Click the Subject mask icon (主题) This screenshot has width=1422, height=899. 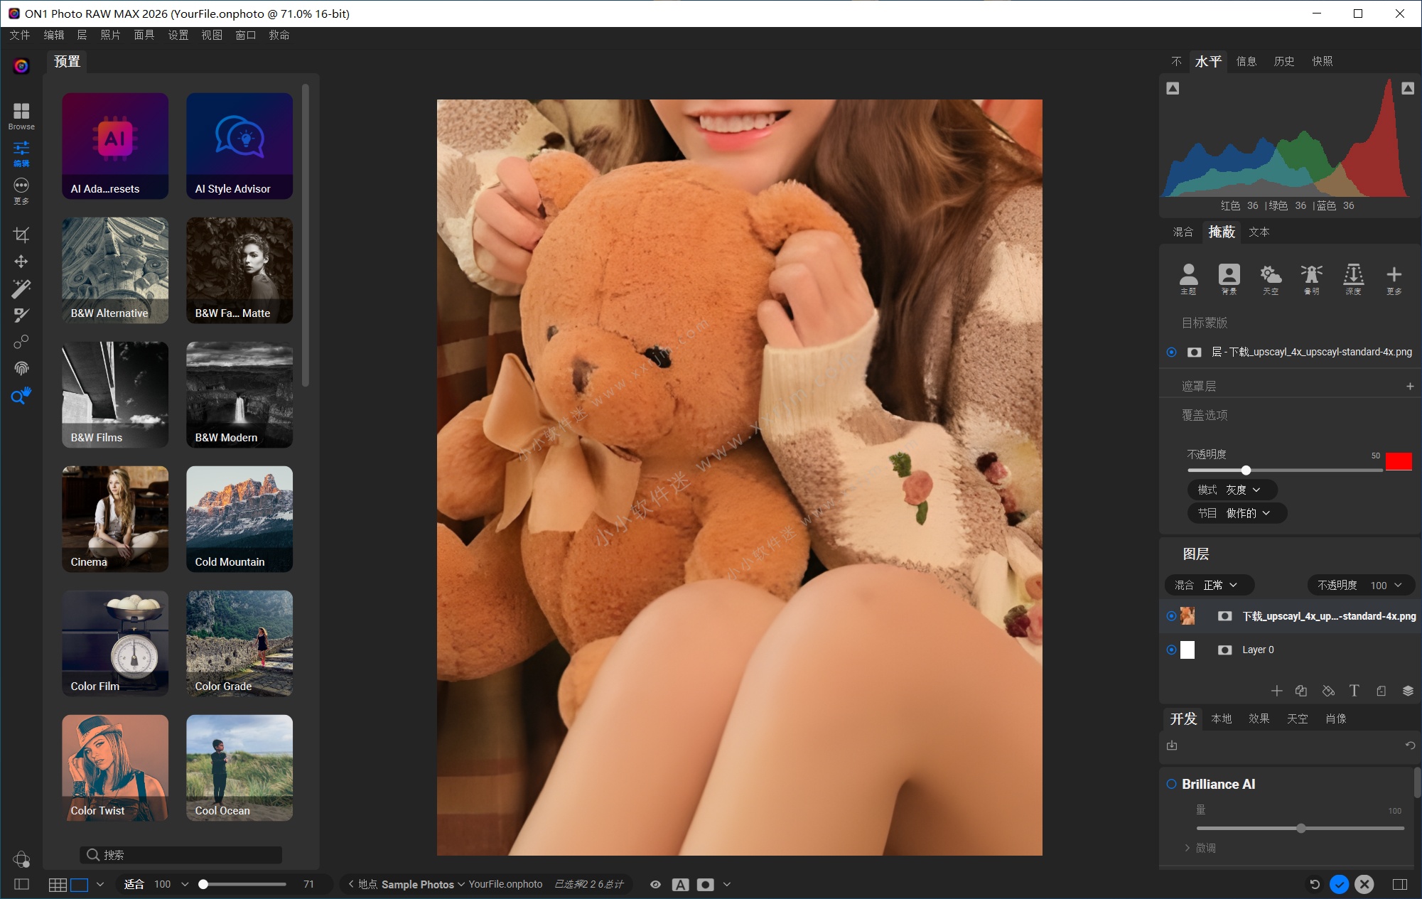[x=1188, y=278]
